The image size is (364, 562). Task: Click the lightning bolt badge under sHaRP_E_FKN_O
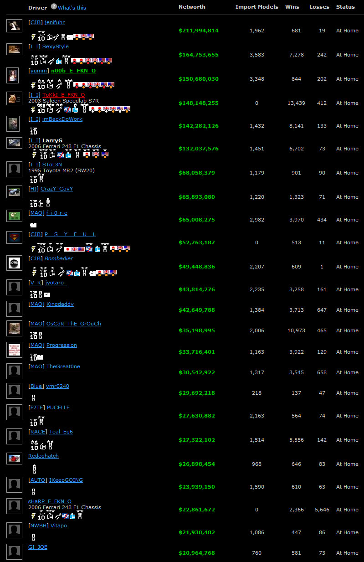[x=33, y=516]
